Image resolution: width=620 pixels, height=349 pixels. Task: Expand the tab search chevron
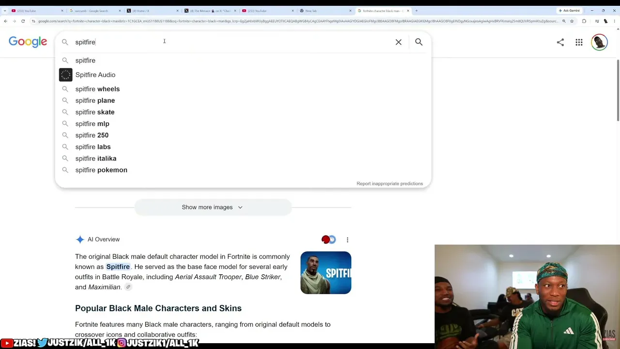[5, 11]
